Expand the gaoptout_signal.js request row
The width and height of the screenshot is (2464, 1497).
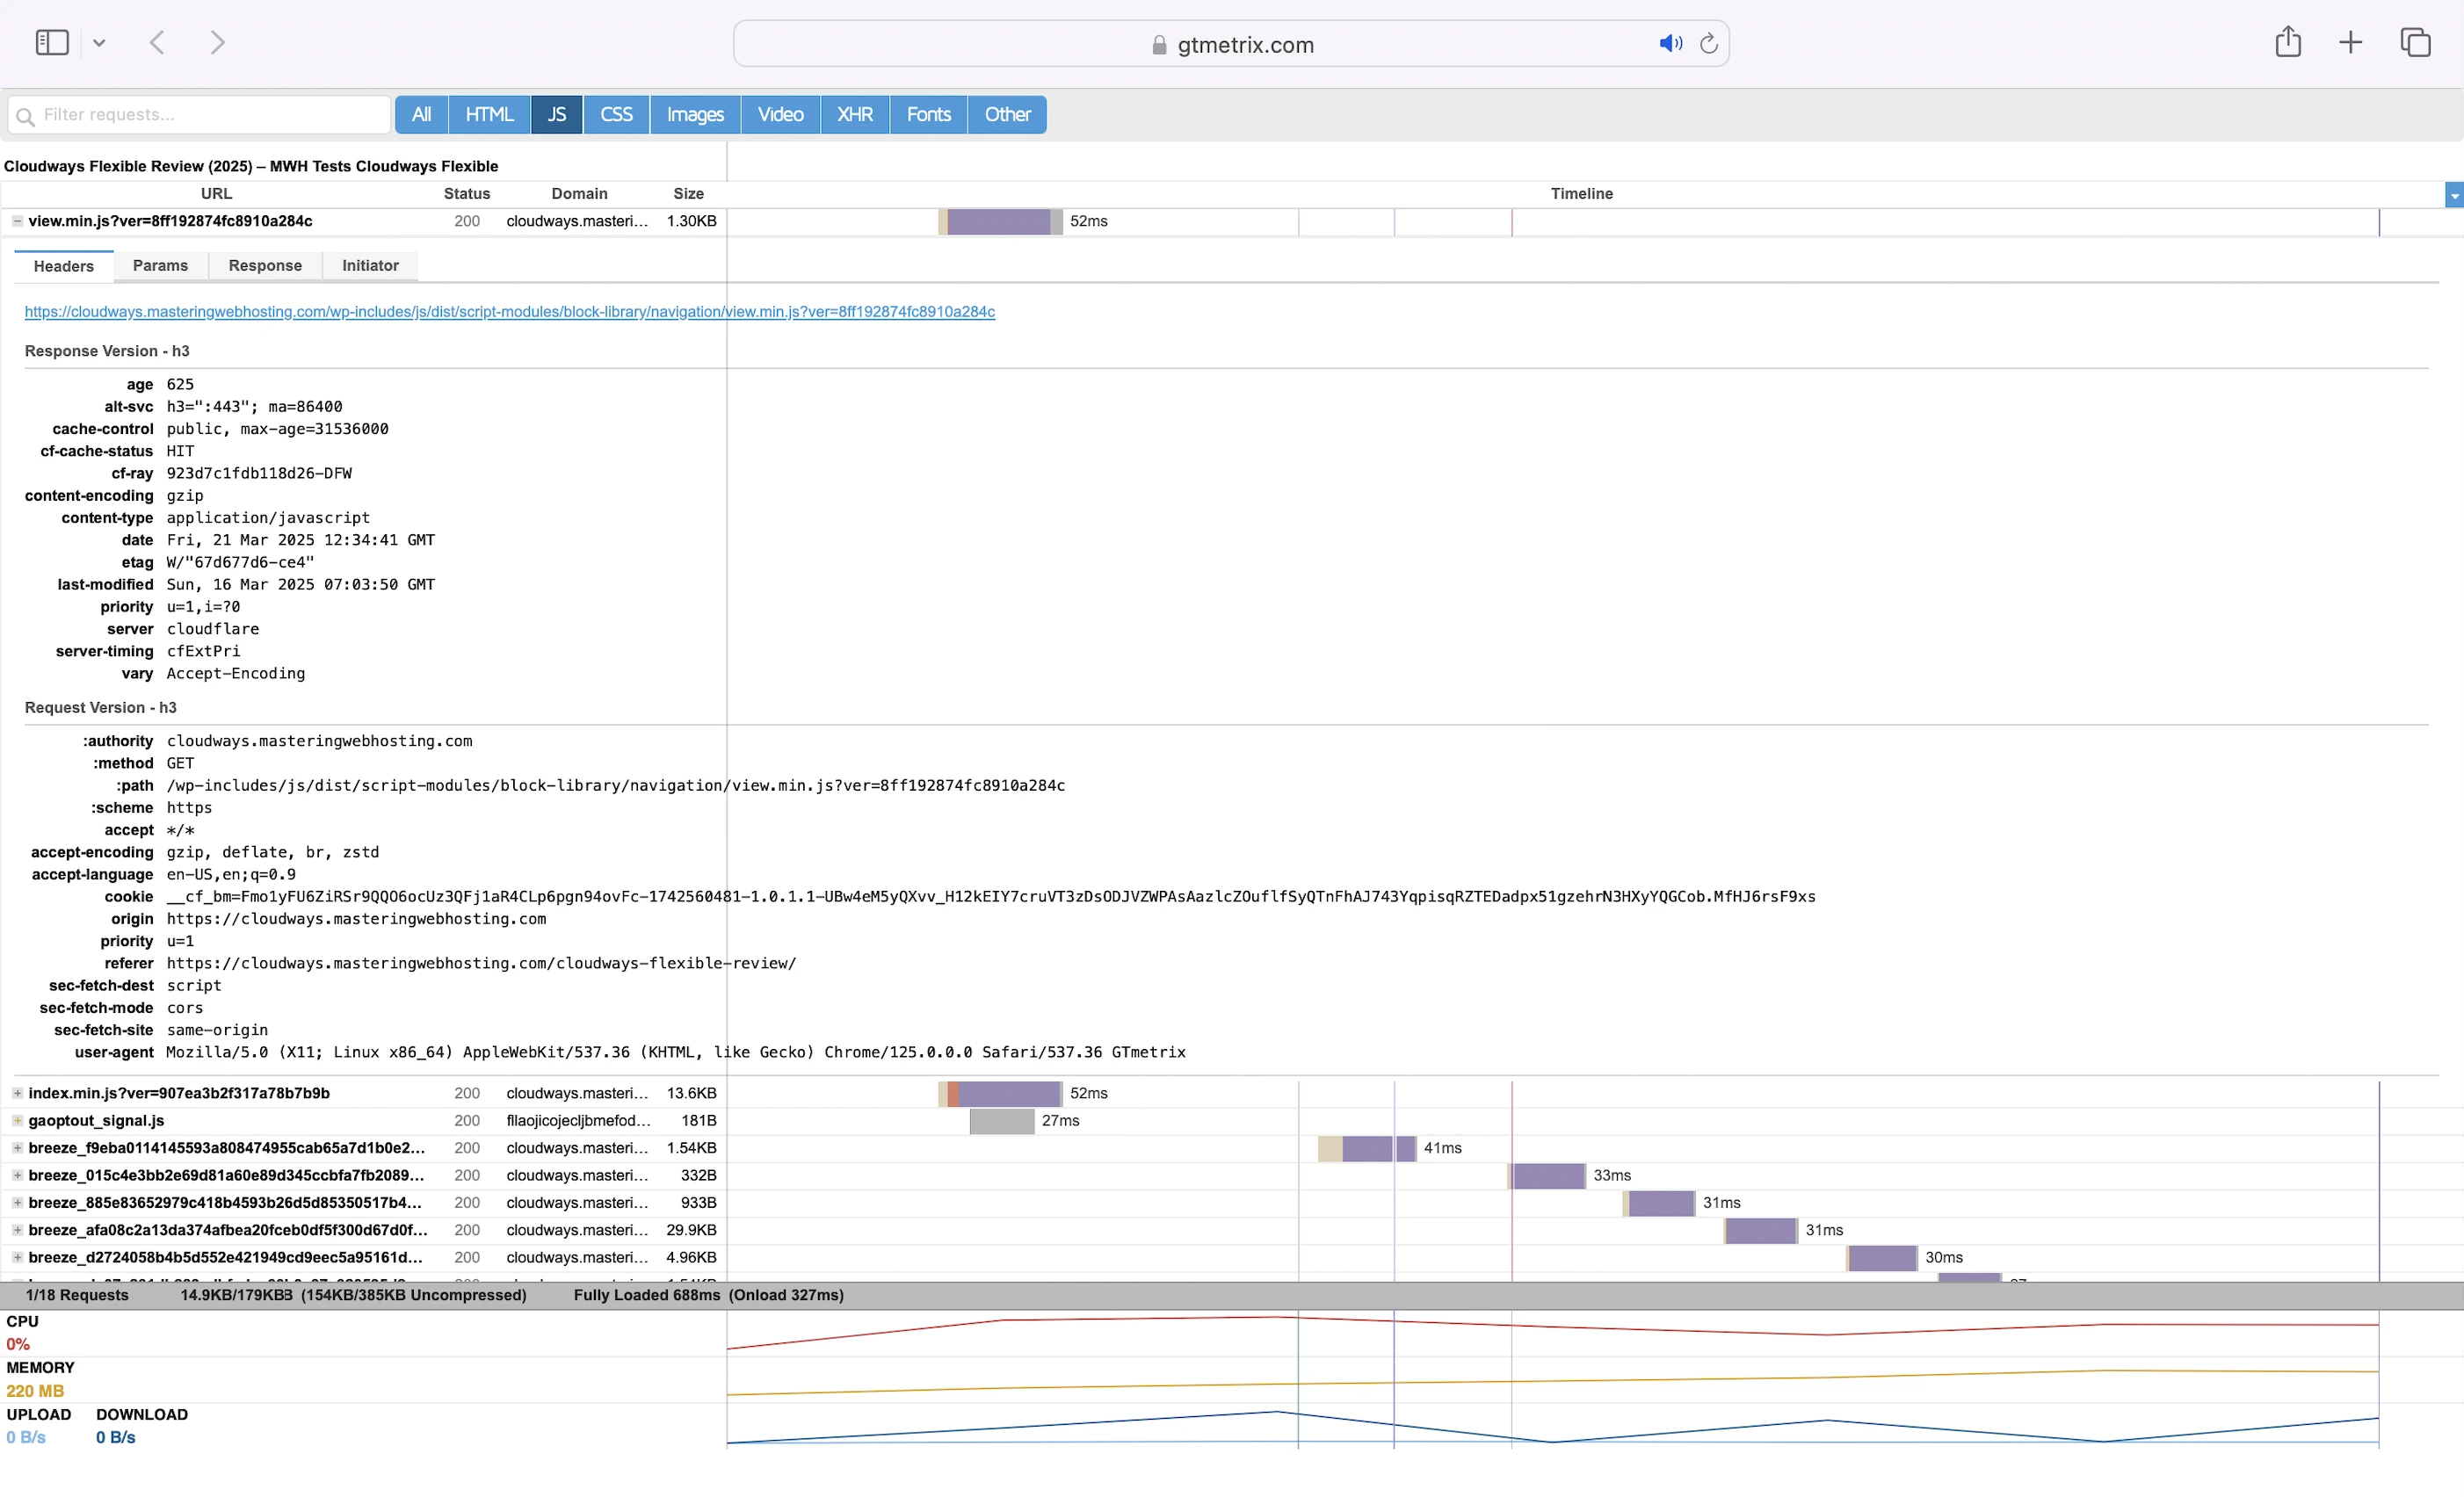17,1121
